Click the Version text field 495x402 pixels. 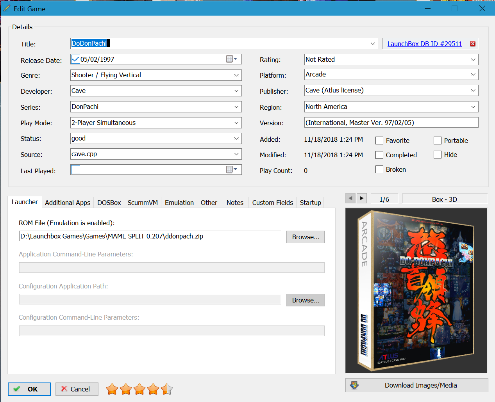pyautogui.click(x=391, y=123)
